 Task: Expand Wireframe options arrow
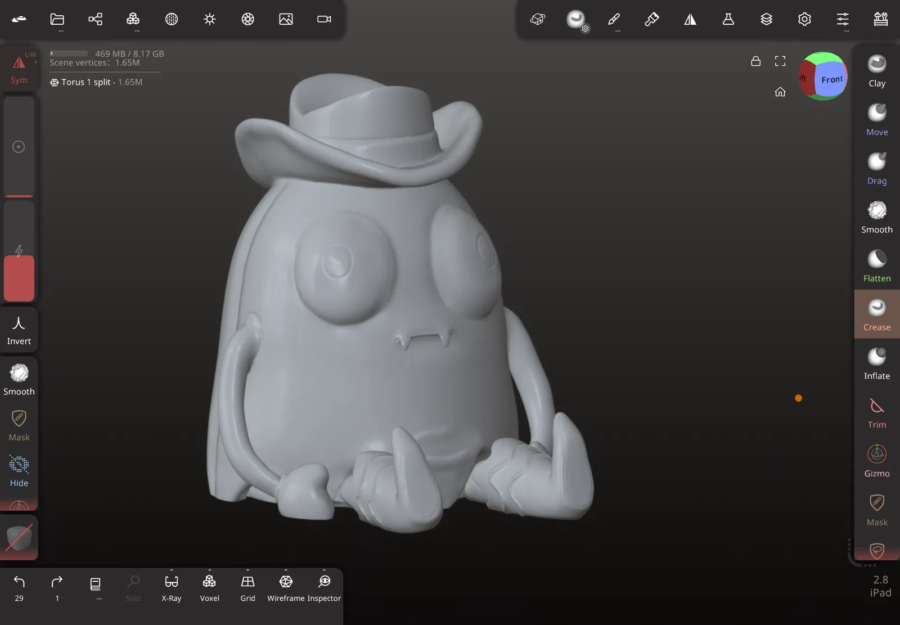click(x=286, y=569)
